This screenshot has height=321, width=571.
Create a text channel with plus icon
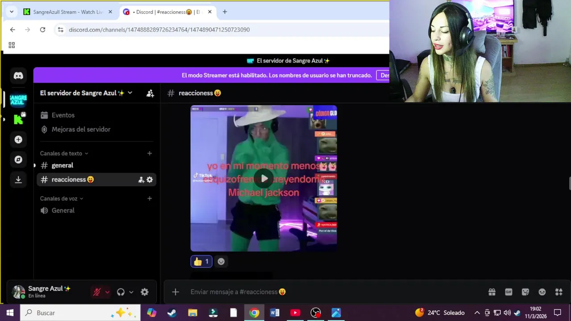(149, 153)
